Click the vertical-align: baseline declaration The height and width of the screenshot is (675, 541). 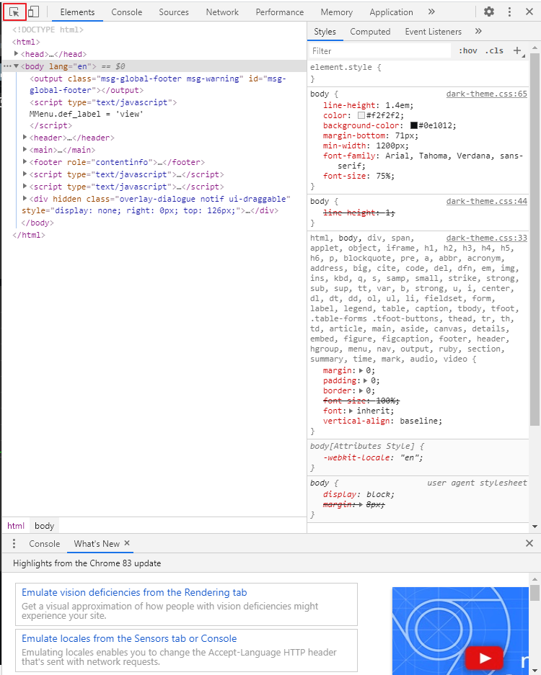pyautogui.click(x=382, y=421)
